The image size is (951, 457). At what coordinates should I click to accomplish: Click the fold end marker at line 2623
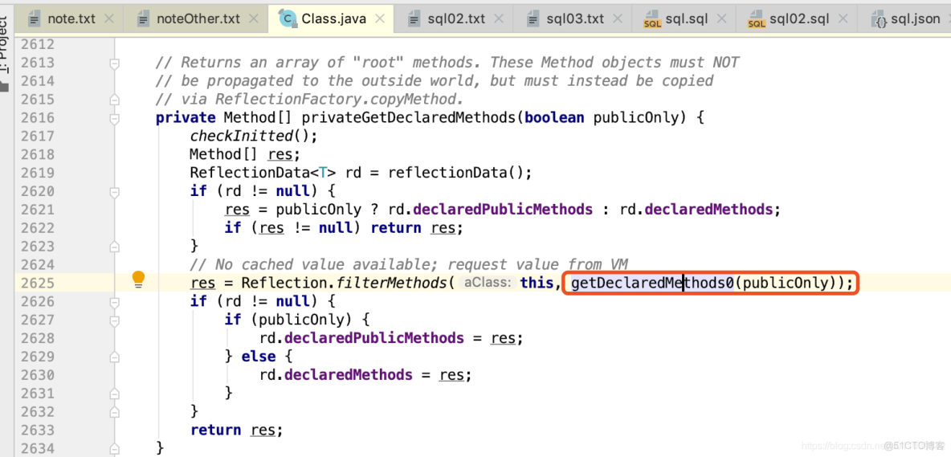(114, 246)
